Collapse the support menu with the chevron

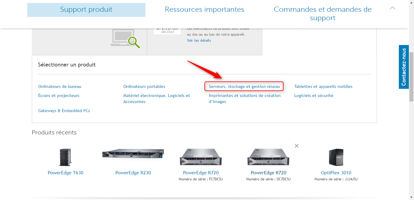(392, 8)
